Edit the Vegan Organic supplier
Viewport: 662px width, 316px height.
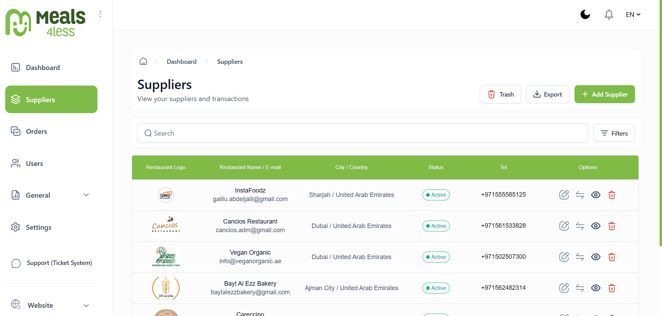564,257
